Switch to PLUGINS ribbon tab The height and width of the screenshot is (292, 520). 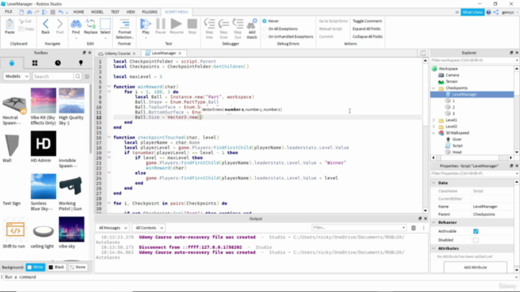149,12
